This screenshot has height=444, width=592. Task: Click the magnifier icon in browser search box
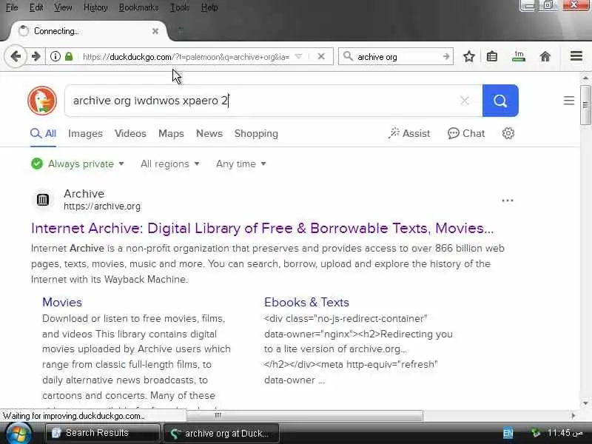click(348, 57)
